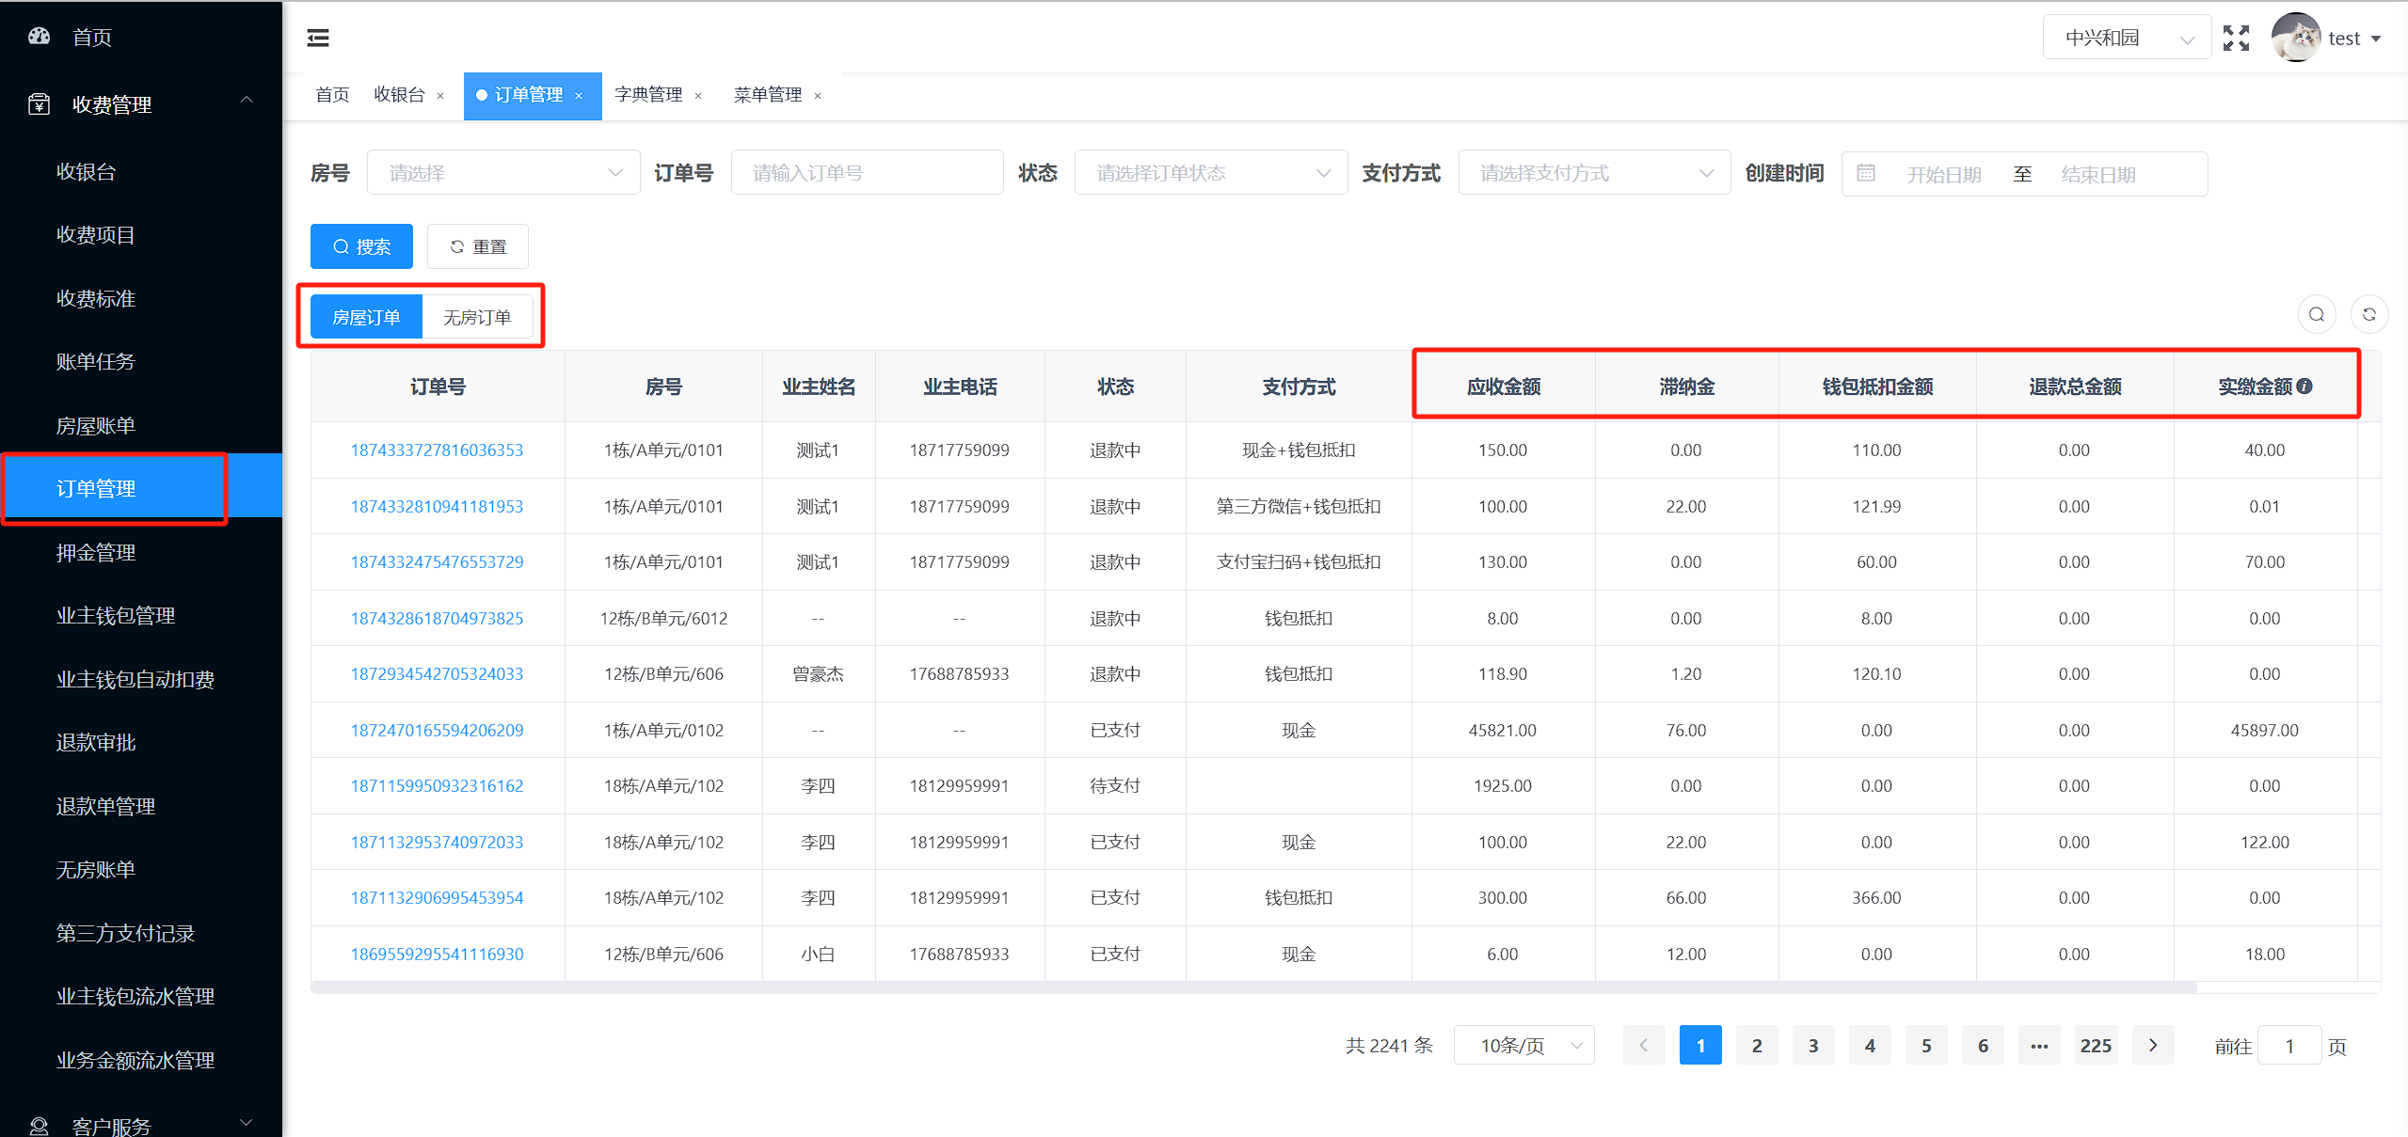Open the test user avatar

[x=2295, y=38]
